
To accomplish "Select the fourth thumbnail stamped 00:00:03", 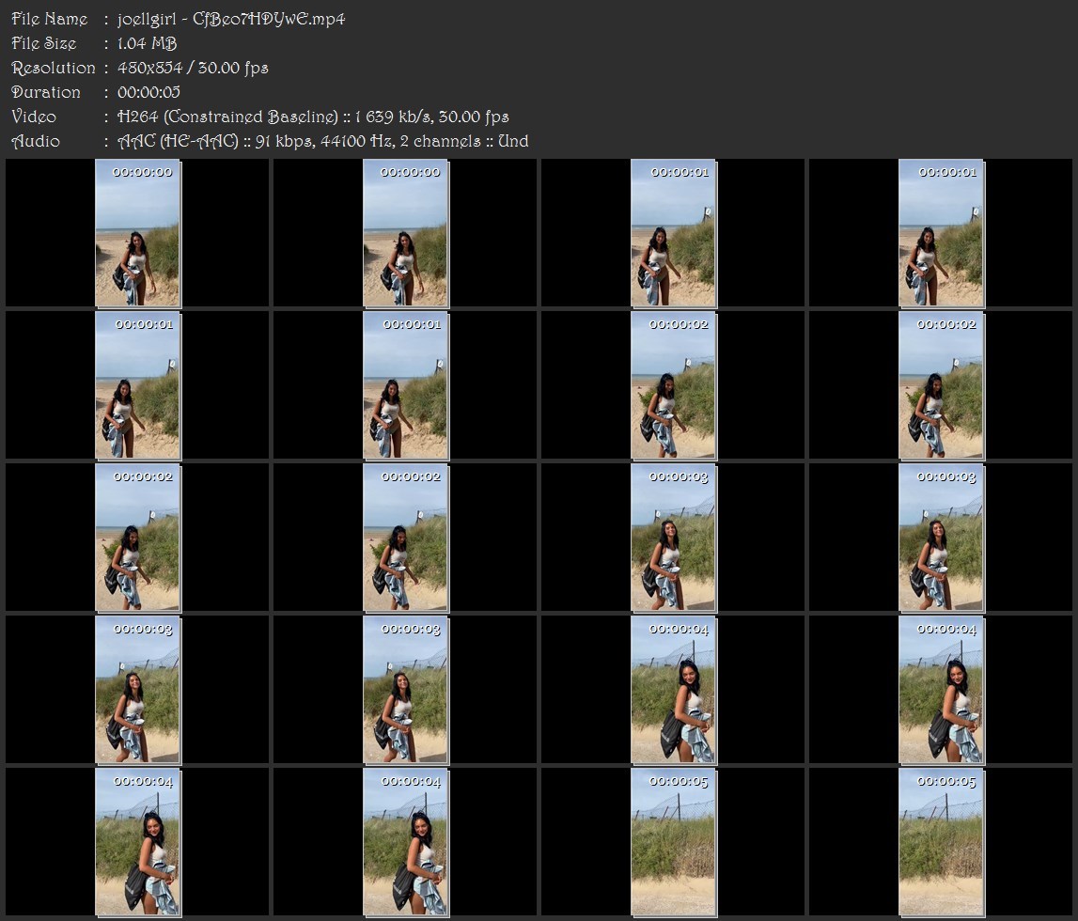I will [x=406, y=690].
